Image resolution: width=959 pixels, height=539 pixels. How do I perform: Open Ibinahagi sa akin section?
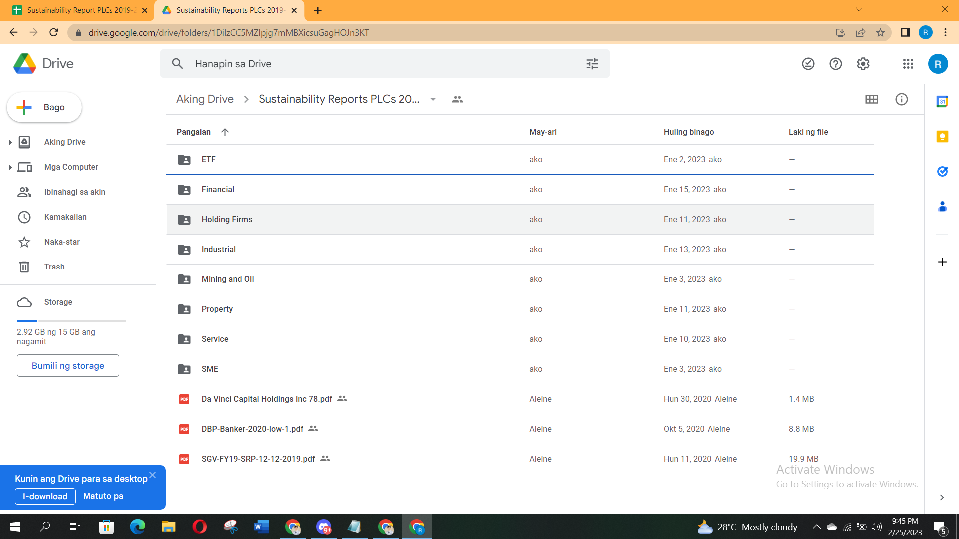[x=74, y=192]
